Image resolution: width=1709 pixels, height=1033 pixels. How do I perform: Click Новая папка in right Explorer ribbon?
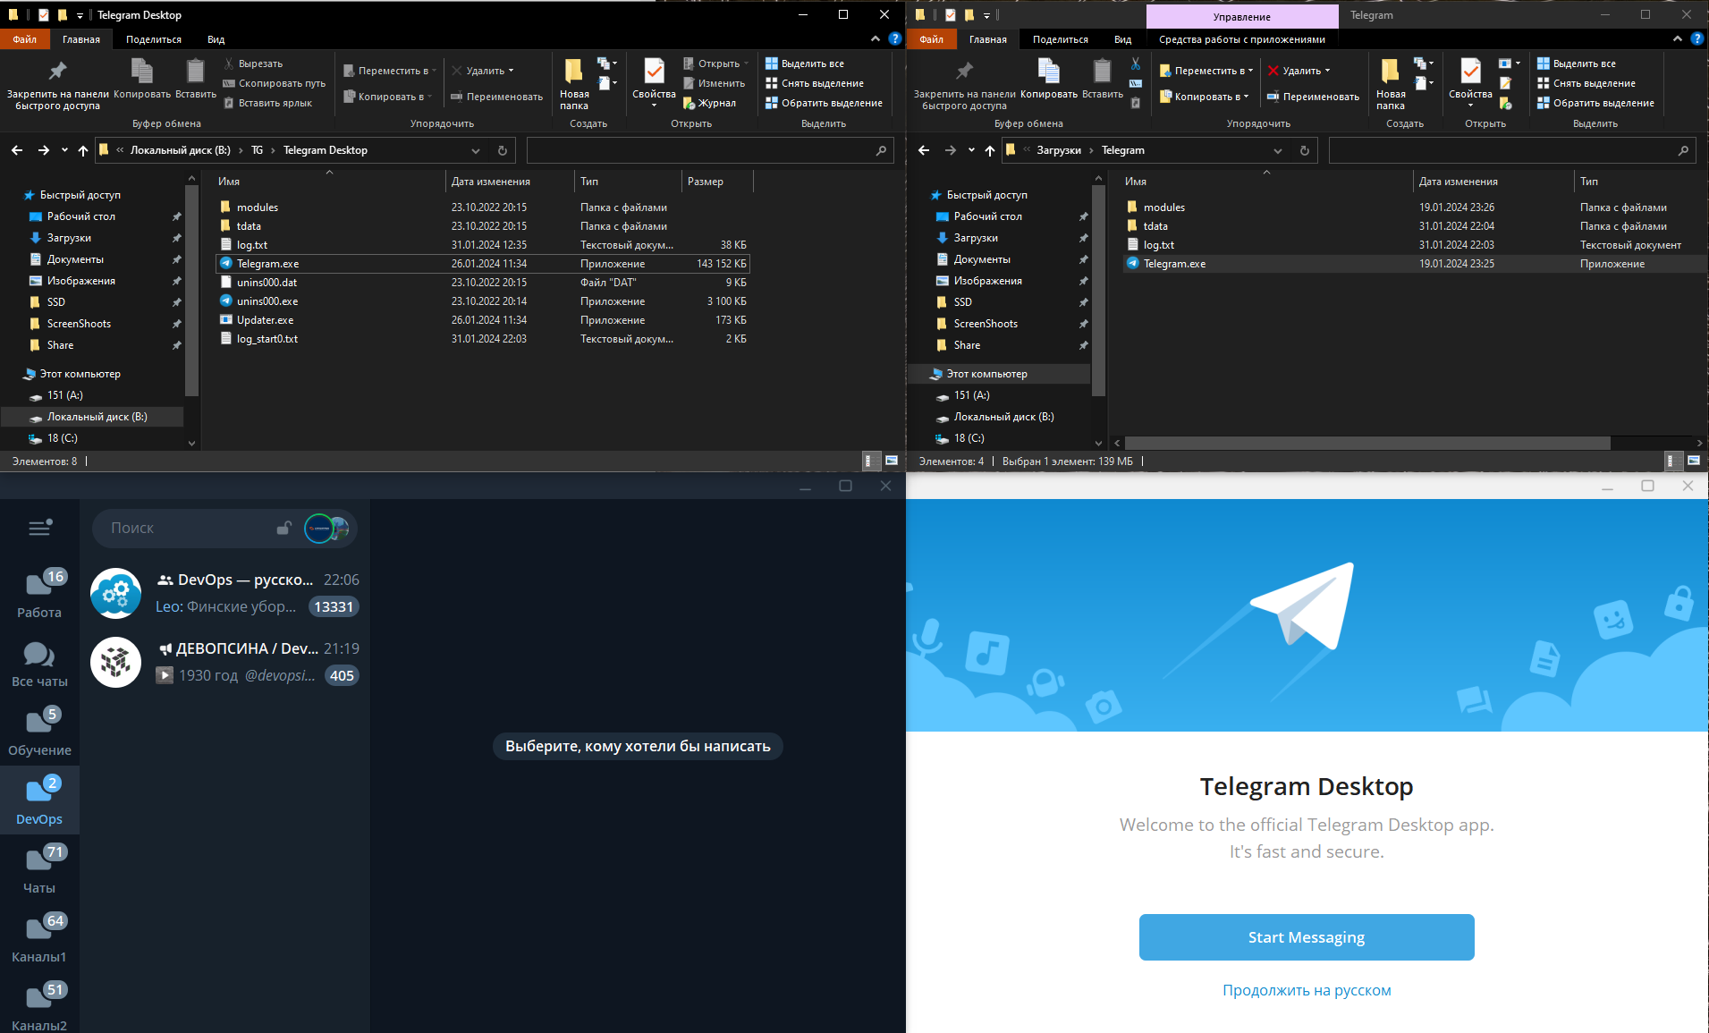1391,84
